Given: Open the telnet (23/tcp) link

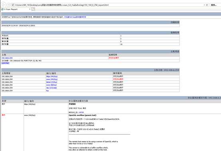Looking at the screenshot, I should 52,82.
